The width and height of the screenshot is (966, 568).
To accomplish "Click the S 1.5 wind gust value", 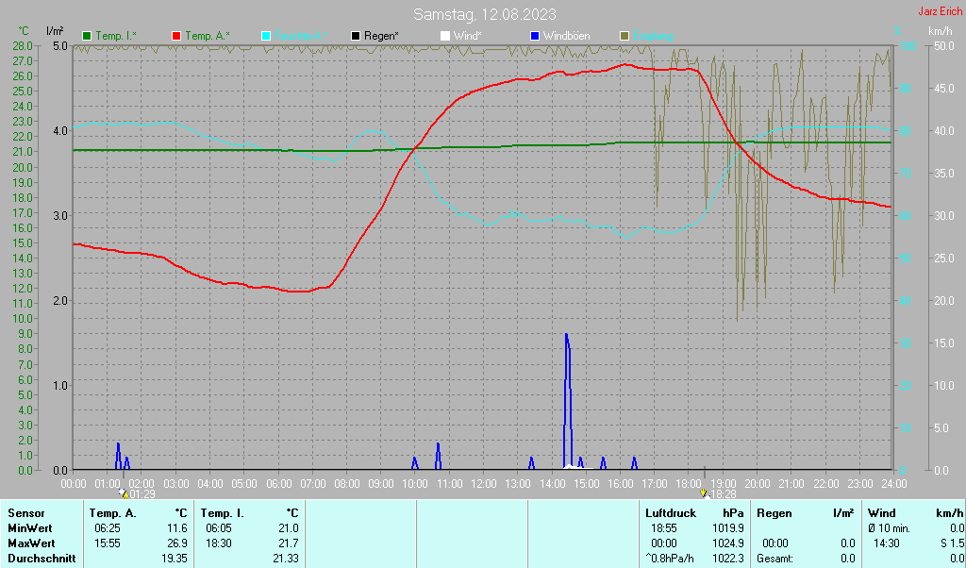I will 952,544.
